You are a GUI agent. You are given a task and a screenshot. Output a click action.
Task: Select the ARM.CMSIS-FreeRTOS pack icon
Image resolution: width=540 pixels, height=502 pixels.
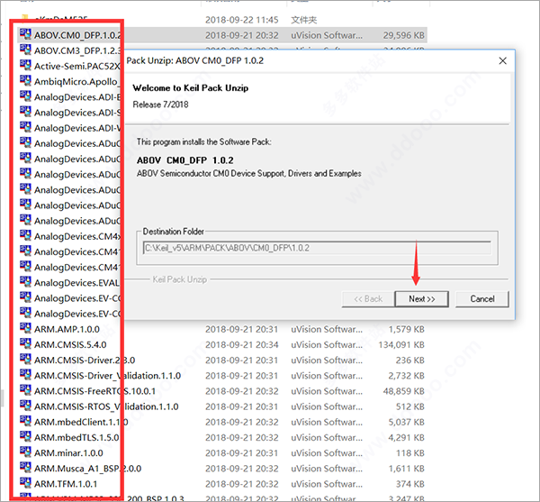[x=25, y=390]
